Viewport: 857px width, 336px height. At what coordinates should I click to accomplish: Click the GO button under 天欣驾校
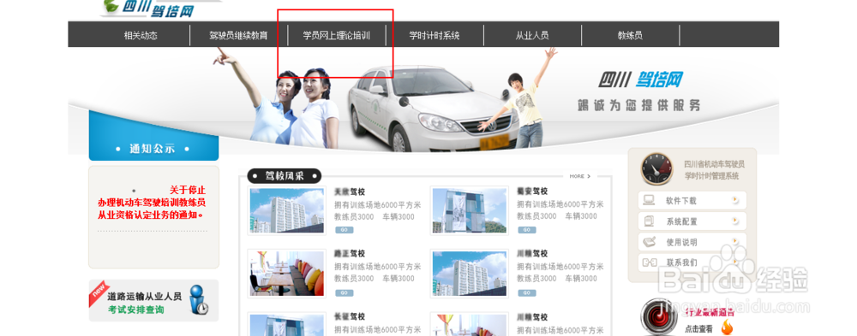(x=344, y=230)
